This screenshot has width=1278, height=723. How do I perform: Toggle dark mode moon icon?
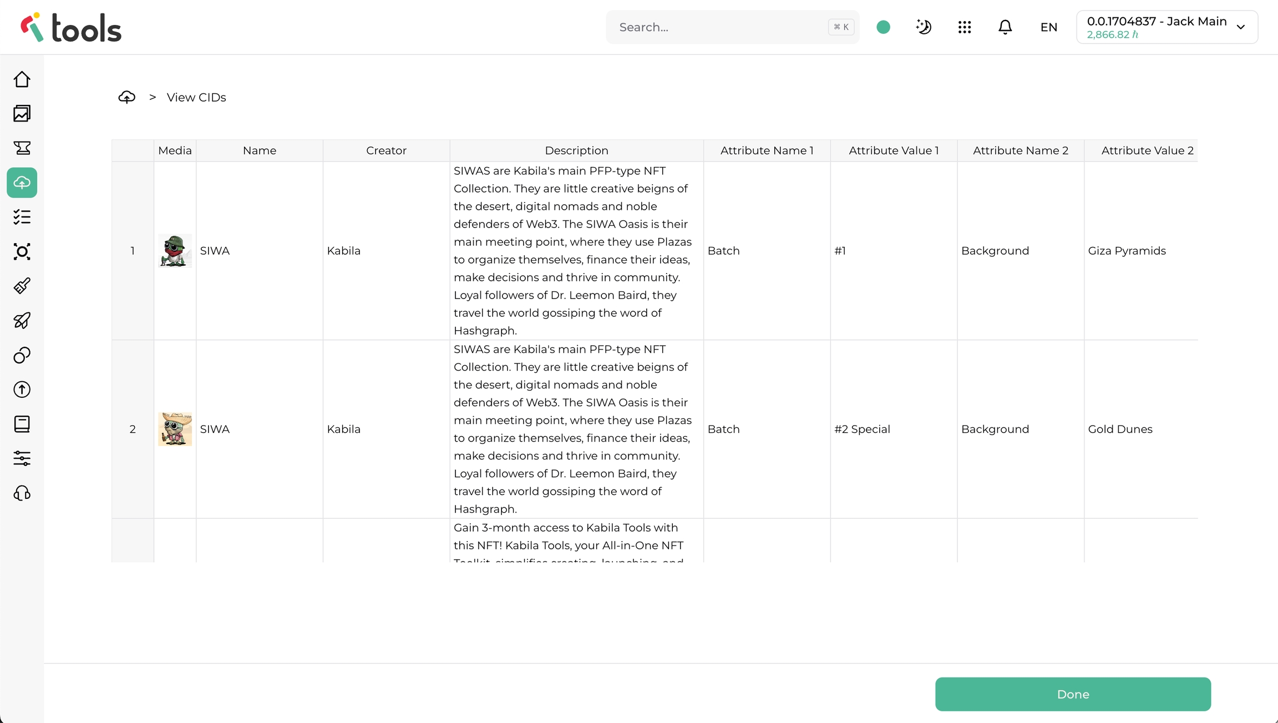[924, 27]
